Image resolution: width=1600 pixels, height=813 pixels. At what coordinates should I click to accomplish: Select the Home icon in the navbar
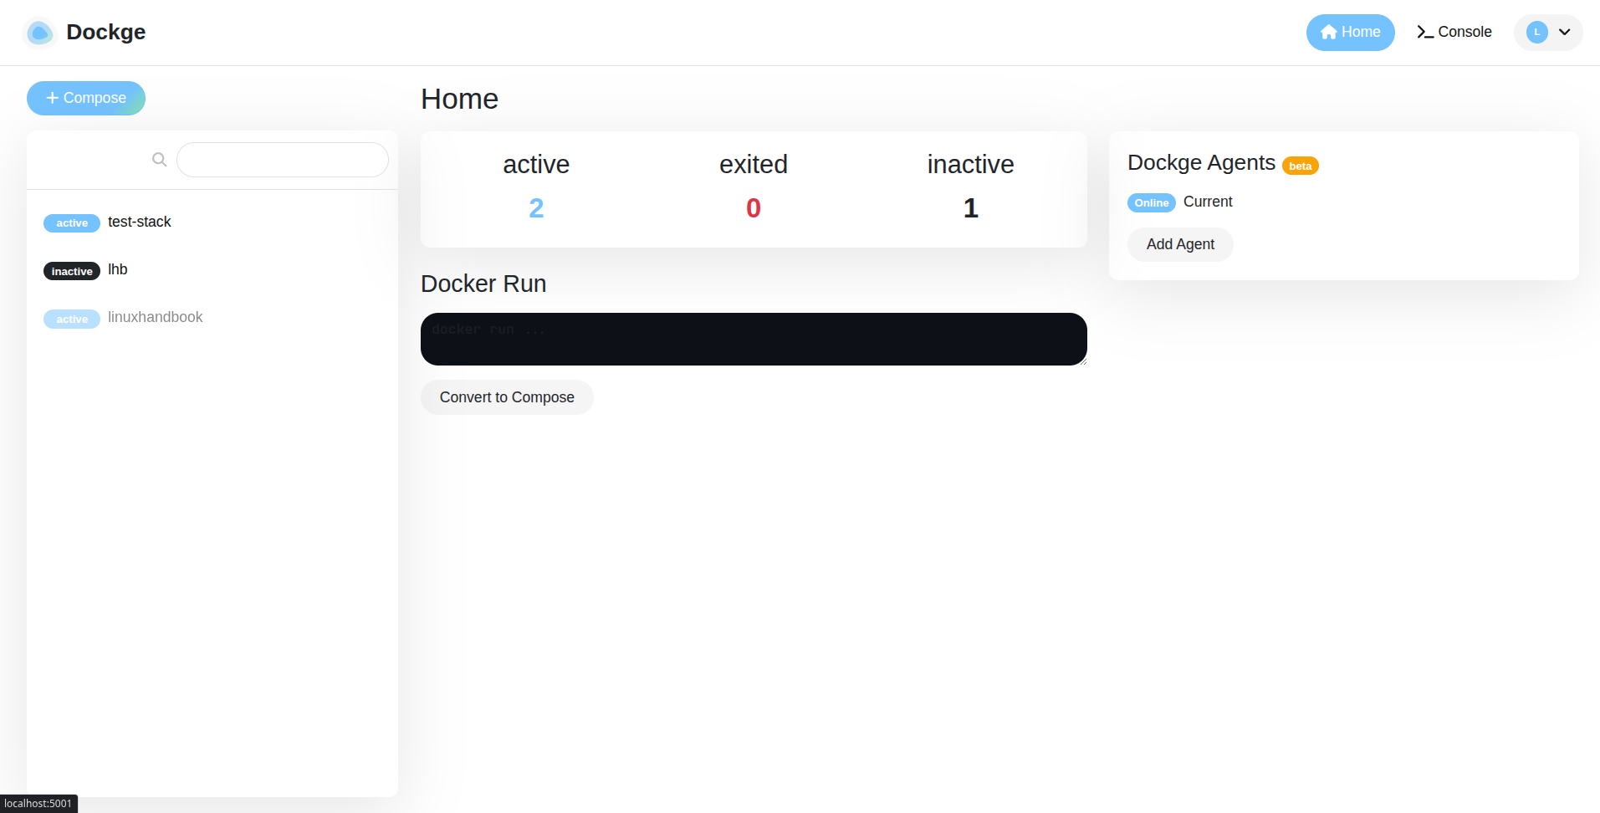(x=1330, y=32)
